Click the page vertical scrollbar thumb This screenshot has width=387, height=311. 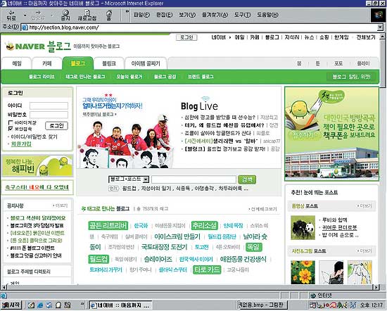(x=382, y=63)
